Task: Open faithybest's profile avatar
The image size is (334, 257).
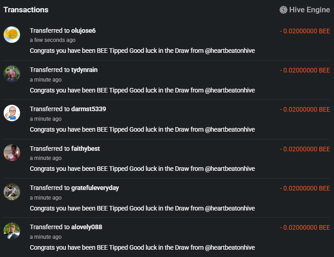Action: click(12, 153)
